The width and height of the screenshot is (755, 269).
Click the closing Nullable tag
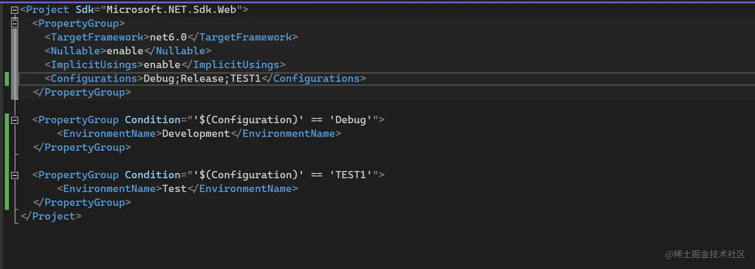click(x=178, y=51)
